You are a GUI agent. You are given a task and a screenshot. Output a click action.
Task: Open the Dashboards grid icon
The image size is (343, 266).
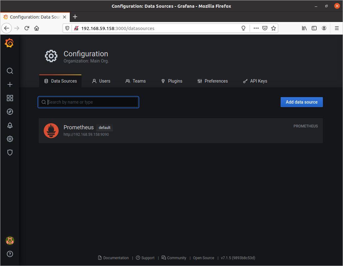coord(10,98)
